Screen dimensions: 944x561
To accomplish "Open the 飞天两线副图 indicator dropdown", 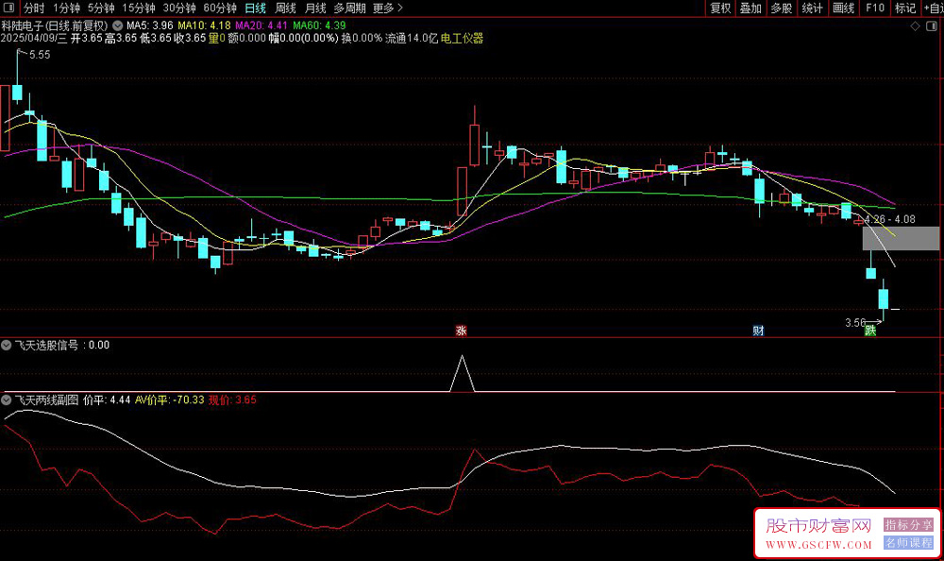I will (6, 399).
